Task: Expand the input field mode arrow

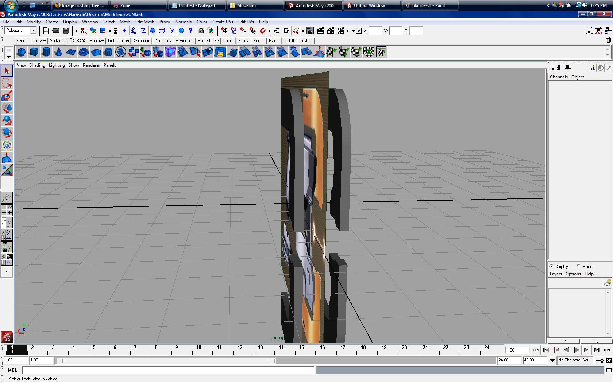Action: click(353, 31)
